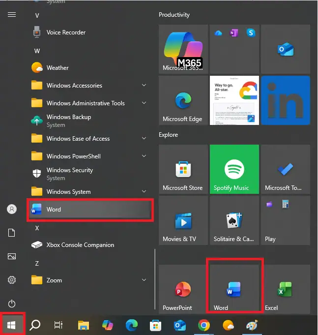Viewport: 318px width, 335px height.
Task: Open Settings gear in left rail
Action: click(12, 280)
